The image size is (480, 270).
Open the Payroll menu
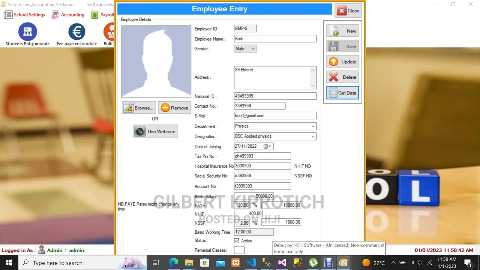(103, 14)
